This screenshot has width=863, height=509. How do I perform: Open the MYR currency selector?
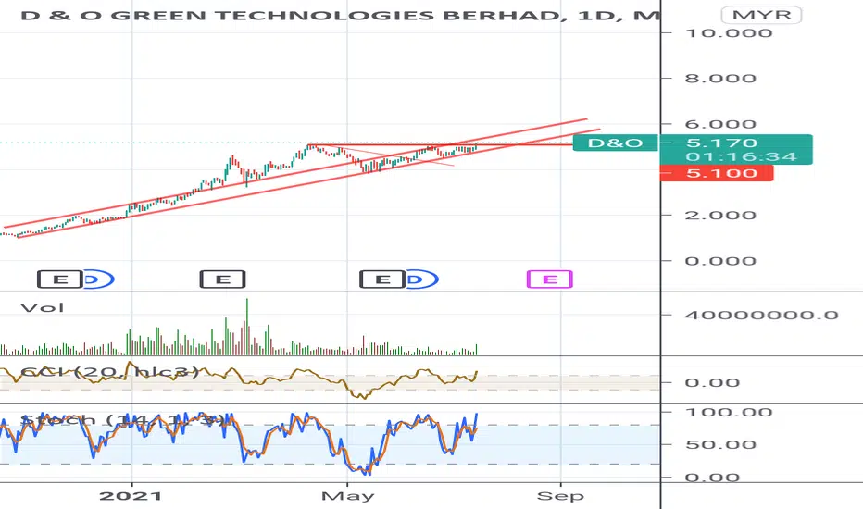761,14
